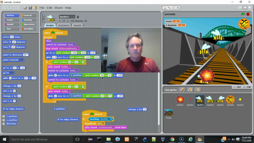Select the Stage thumbnail
The image size is (254, 143).
point(168,114)
